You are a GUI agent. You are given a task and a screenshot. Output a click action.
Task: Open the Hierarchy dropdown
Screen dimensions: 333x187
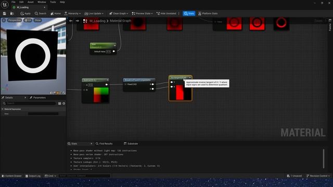click(72, 14)
